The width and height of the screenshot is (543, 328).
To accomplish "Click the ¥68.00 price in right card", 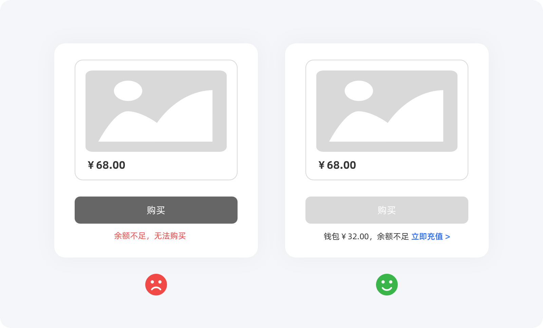I will (x=337, y=165).
